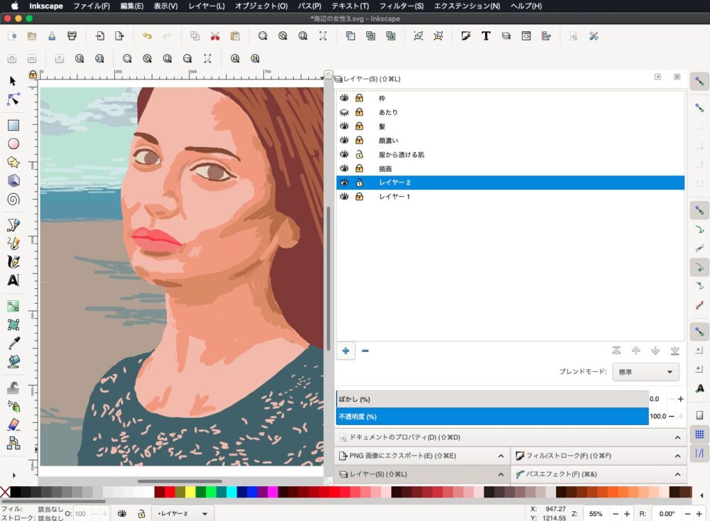Open the フィル/ストローク panel tab
This screenshot has width=710, height=521.
coord(568,456)
